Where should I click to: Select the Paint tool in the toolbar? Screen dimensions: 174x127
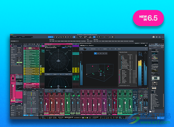(59, 37)
